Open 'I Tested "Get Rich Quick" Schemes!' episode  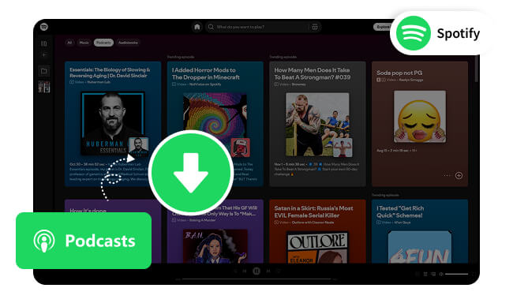[400, 211]
